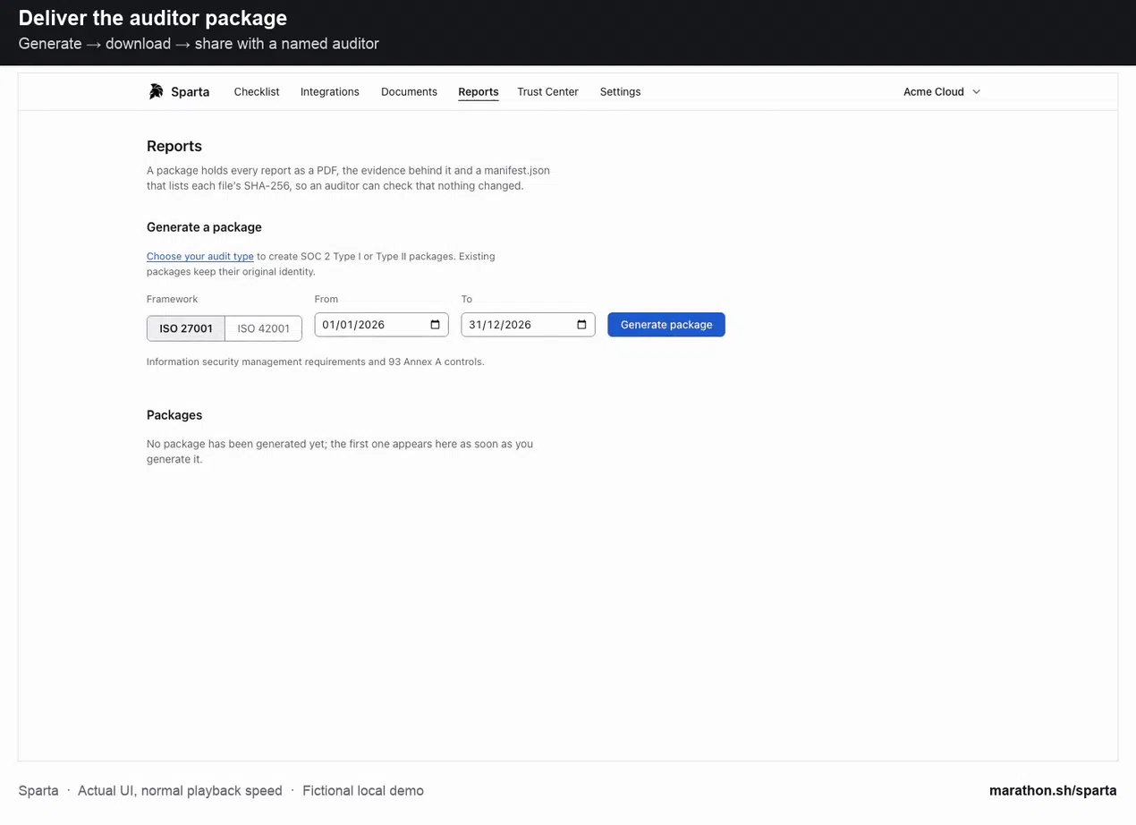The height and width of the screenshot is (825, 1136).
Task: Click the 'Framework' field label
Action: (x=172, y=299)
